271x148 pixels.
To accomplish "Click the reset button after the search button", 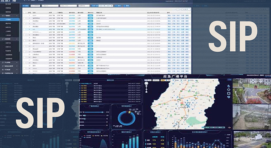I will pyautogui.click(x=126, y=6).
